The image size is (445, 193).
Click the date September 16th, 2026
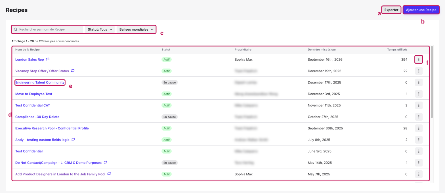coord(326,60)
